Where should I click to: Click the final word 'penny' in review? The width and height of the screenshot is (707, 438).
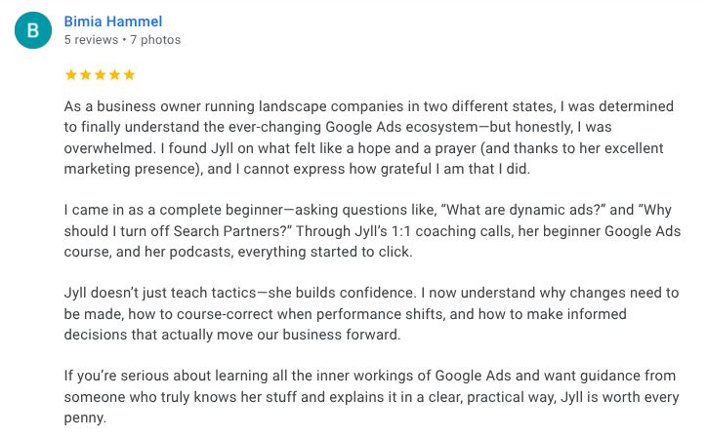click(x=83, y=418)
